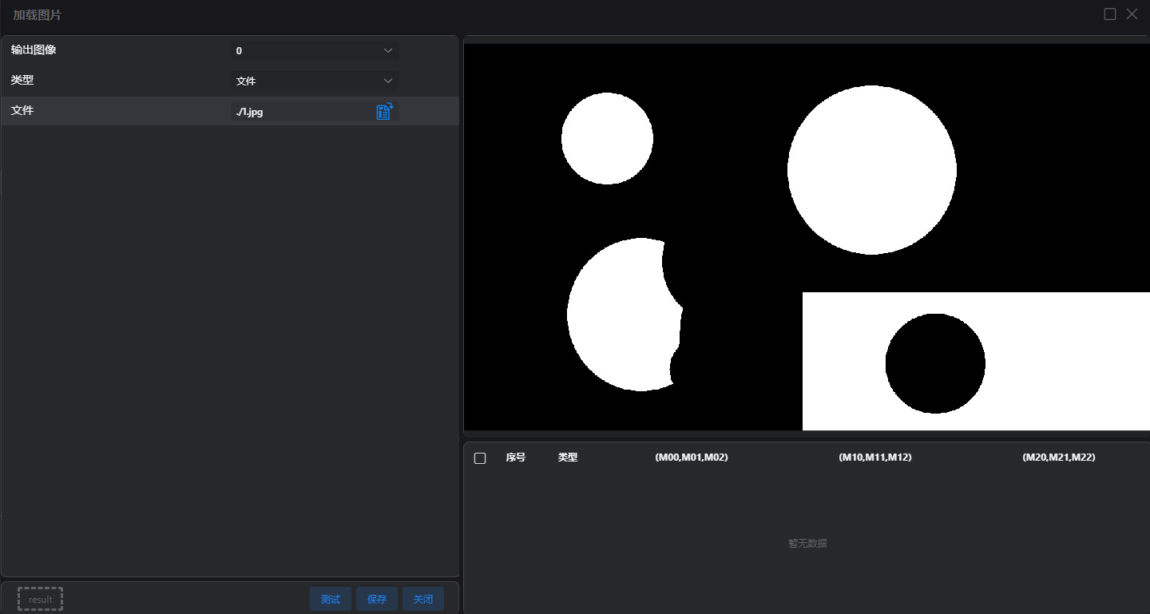
Task: Click the 保存 button
Action: 377,599
